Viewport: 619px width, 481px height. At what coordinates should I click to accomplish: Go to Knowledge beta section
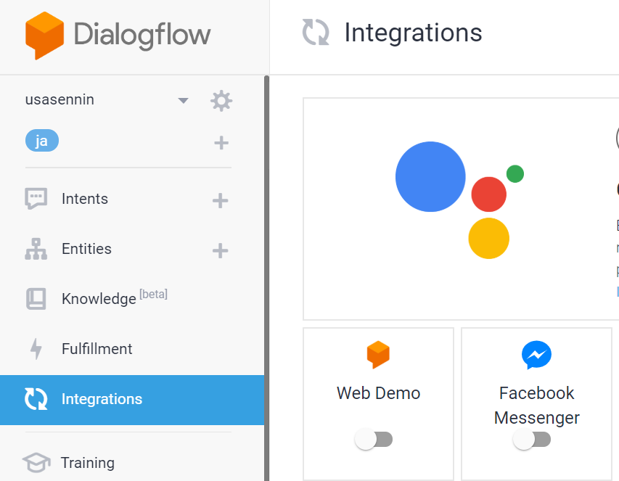tap(99, 298)
